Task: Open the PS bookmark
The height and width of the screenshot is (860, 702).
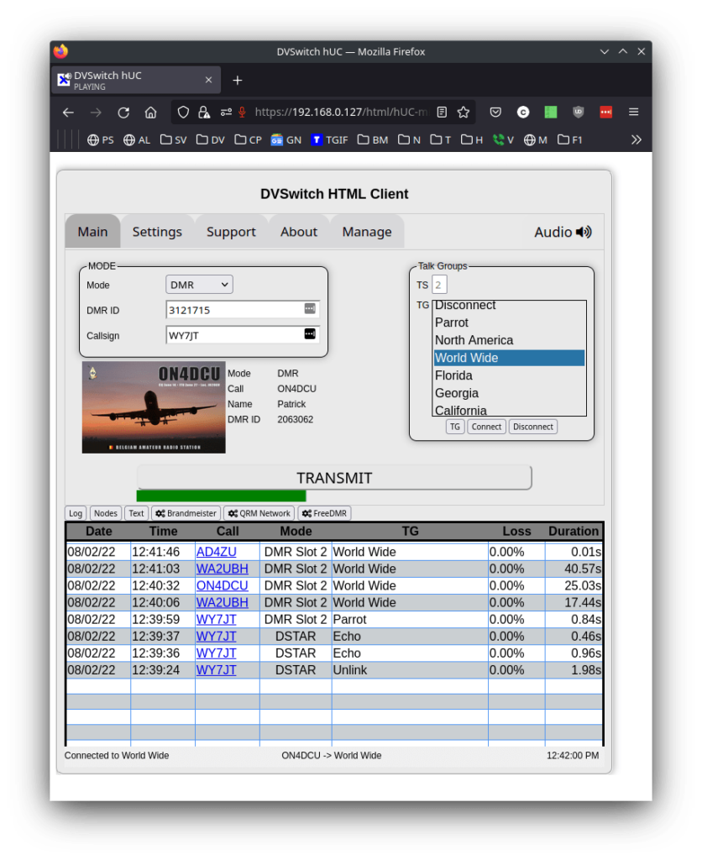Action: coord(101,140)
